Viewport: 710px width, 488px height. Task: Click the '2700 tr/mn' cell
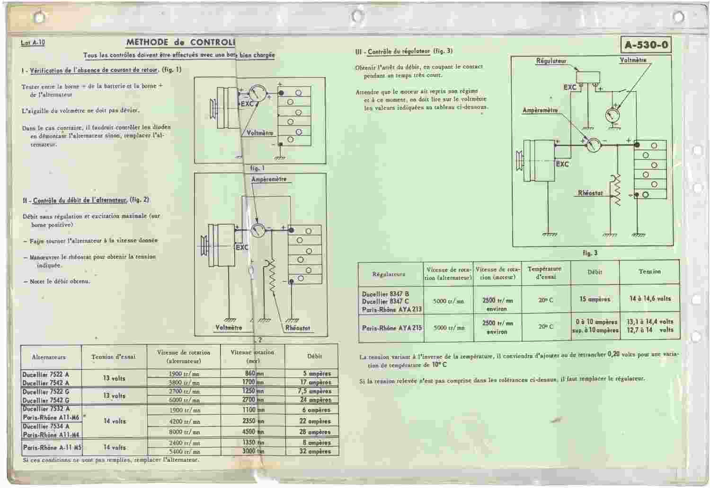coord(184,392)
